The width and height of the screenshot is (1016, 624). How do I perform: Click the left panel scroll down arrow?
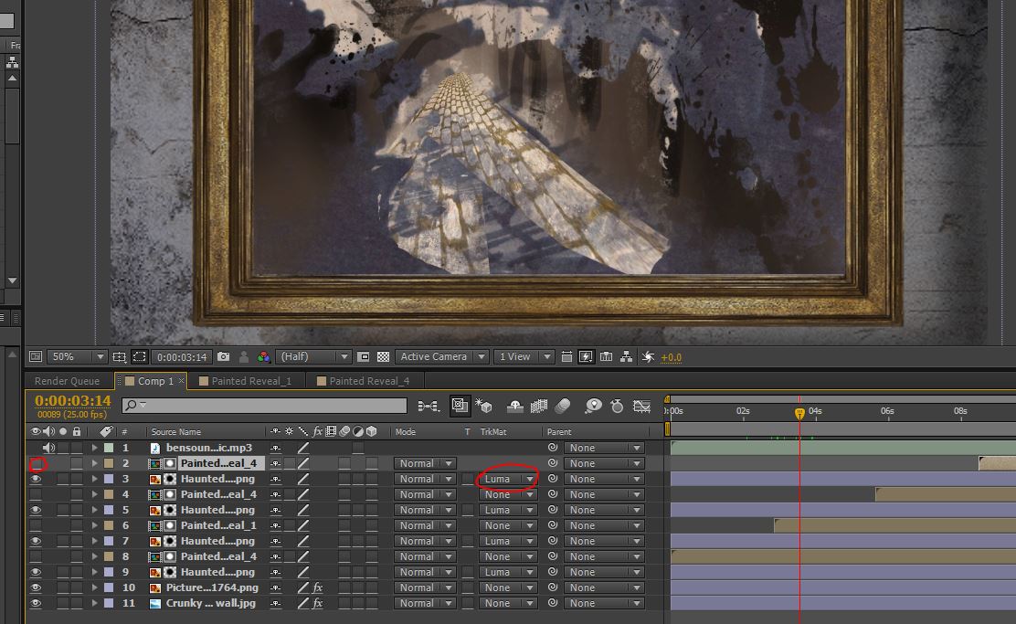[12, 280]
